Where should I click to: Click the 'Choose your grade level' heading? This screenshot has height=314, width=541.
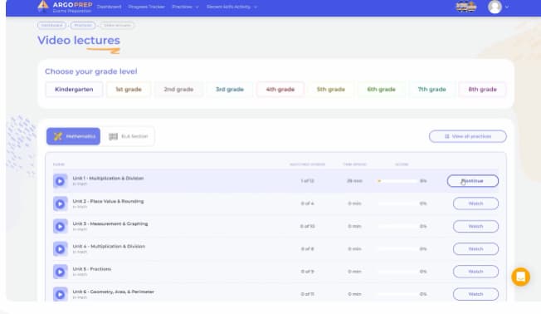coord(90,71)
